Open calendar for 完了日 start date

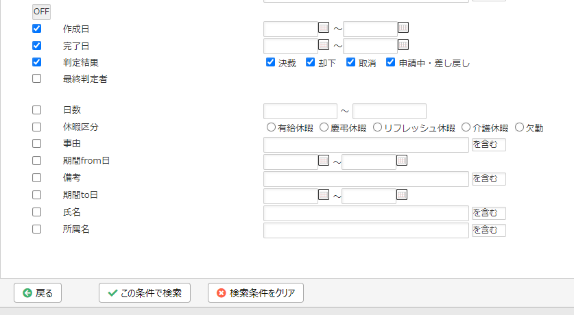click(x=324, y=45)
